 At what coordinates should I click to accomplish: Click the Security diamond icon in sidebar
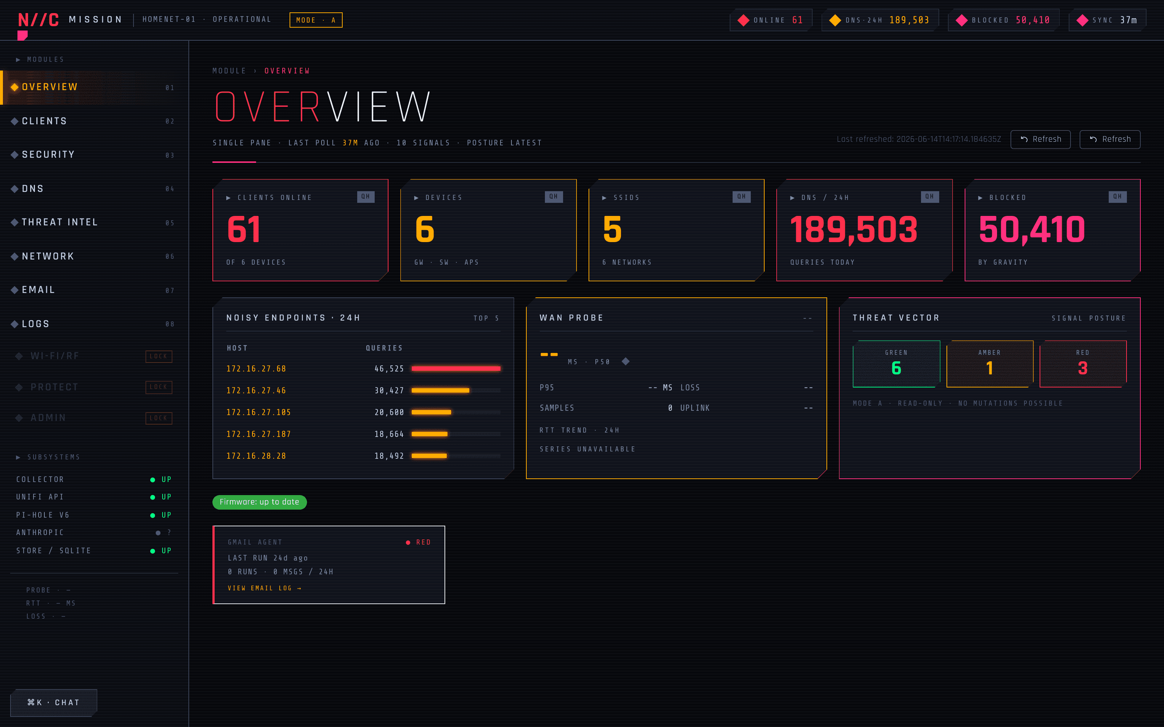pyautogui.click(x=15, y=155)
